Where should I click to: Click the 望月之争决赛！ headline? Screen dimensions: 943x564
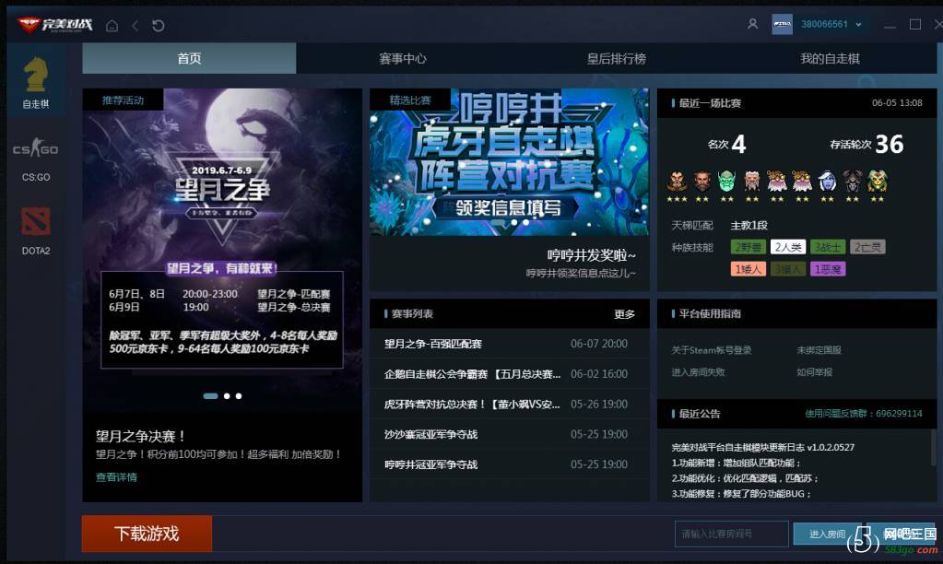click(141, 436)
